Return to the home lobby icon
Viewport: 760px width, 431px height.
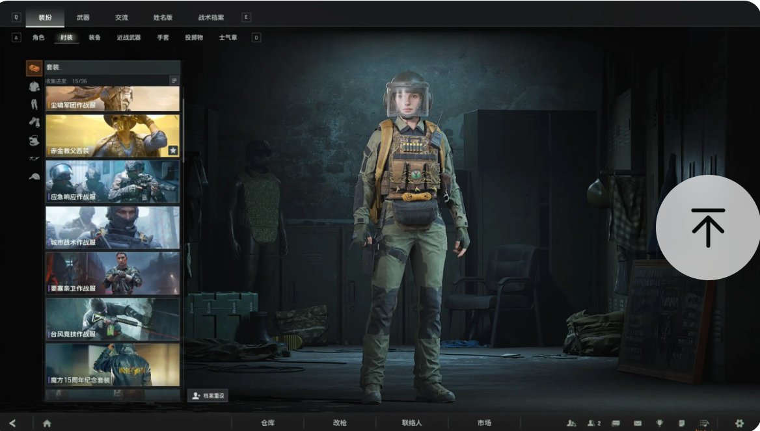point(47,423)
